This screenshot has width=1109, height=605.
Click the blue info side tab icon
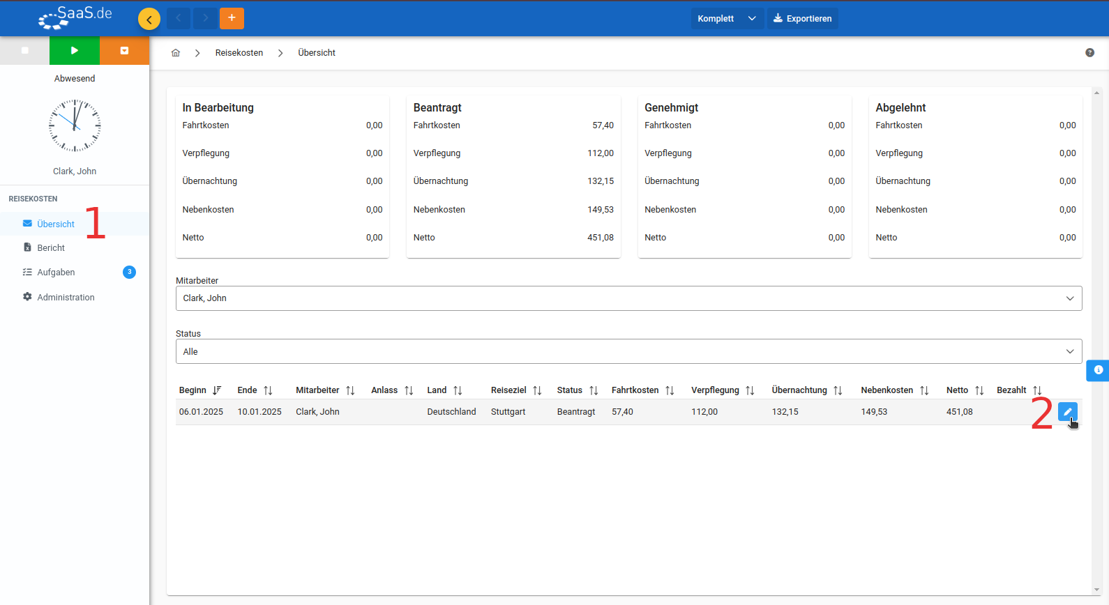pyautogui.click(x=1098, y=370)
